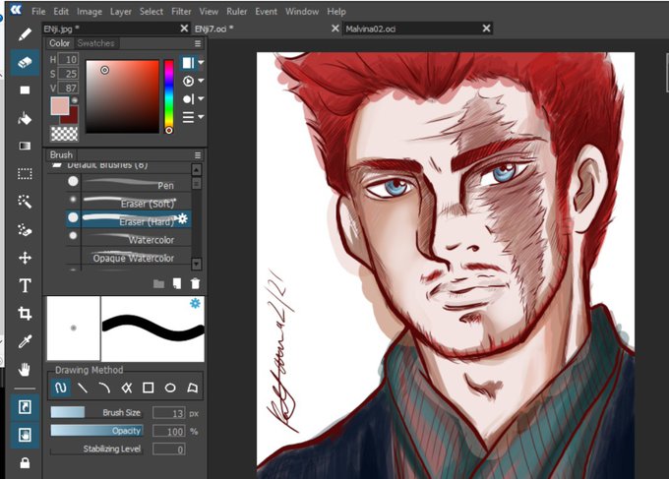Image resolution: width=669 pixels, height=479 pixels.
Task: Choose the polyline drawing method
Action: click(x=126, y=388)
